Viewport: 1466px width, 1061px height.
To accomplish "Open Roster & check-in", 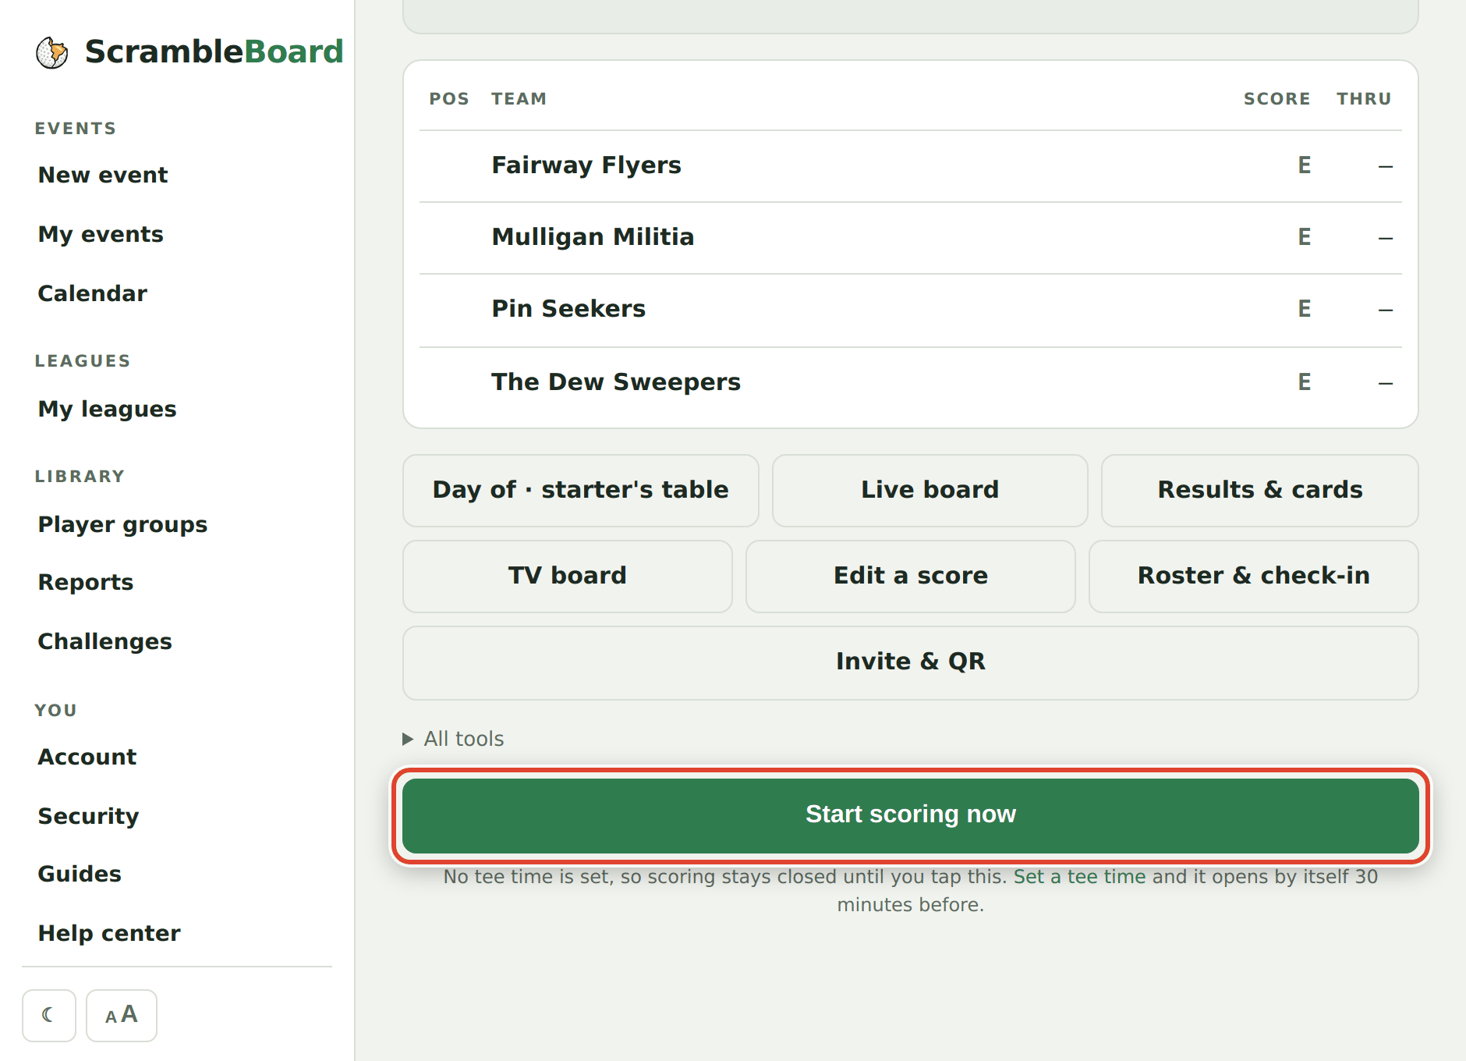I will (1254, 577).
